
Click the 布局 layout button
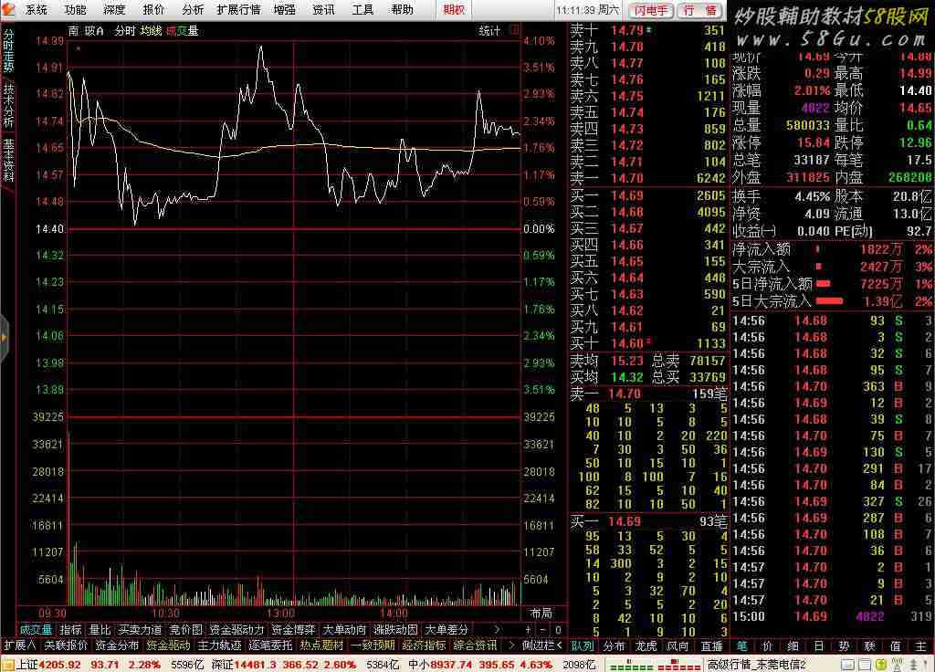[x=541, y=614]
